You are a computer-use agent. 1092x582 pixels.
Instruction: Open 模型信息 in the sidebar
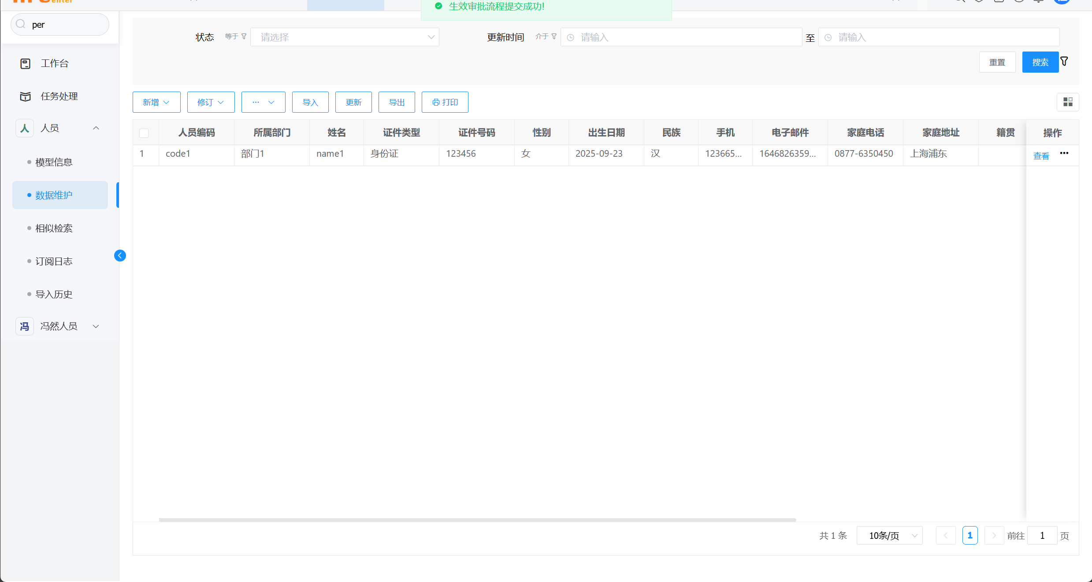point(54,162)
